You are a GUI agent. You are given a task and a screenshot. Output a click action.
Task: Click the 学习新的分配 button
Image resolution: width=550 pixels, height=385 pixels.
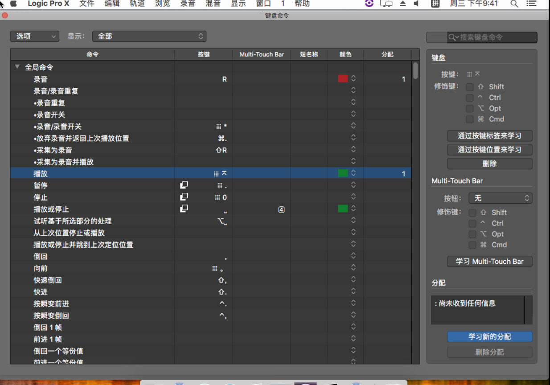[489, 336]
